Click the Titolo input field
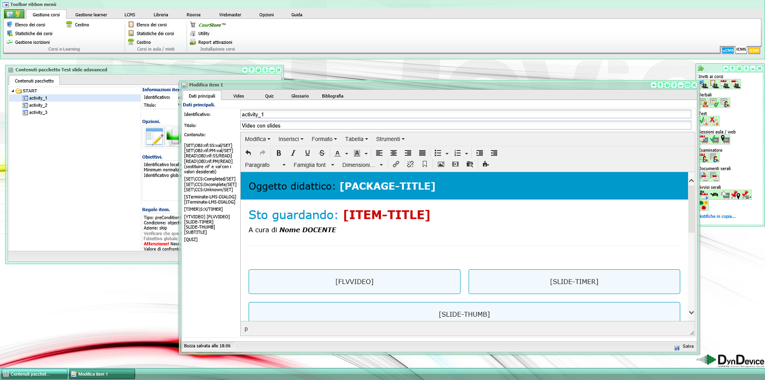 point(466,125)
